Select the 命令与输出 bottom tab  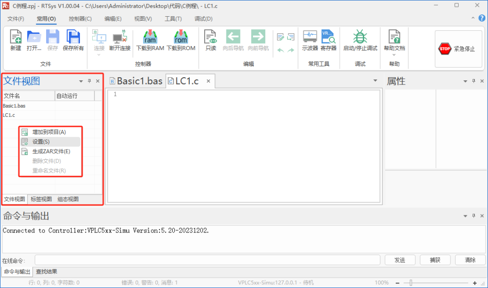17,271
